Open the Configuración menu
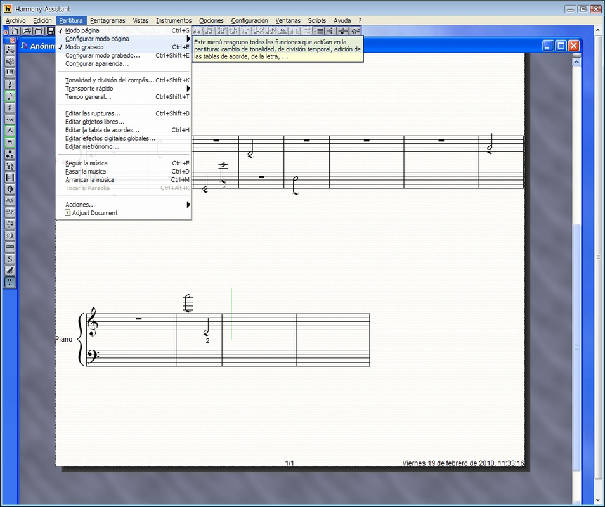 click(249, 20)
